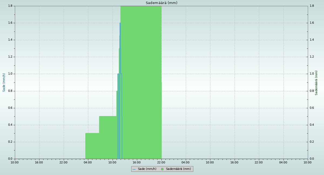Click the 1.8 tick label on left axis
324x175 pixels.
(x=11, y=6)
